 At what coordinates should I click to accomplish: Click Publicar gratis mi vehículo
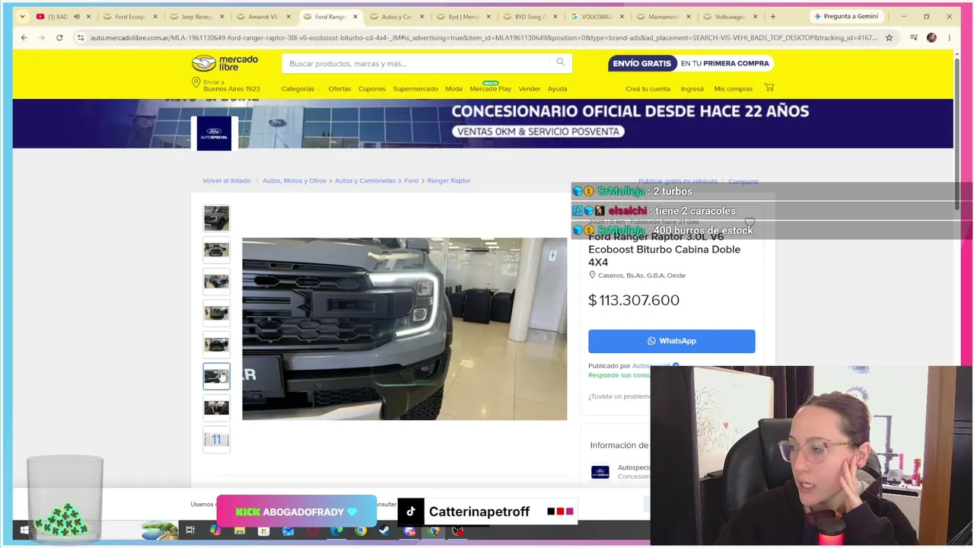(x=678, y=181)
